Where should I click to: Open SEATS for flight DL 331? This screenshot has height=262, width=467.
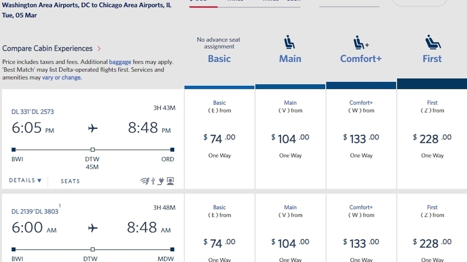pyautogui.click(x=70, y=181)
